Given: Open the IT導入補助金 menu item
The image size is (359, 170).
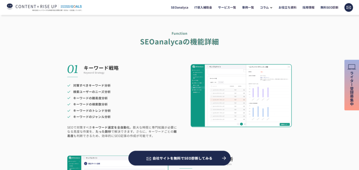Looking at the screenshot, I should pyautogui.click(x=203, y=8).
